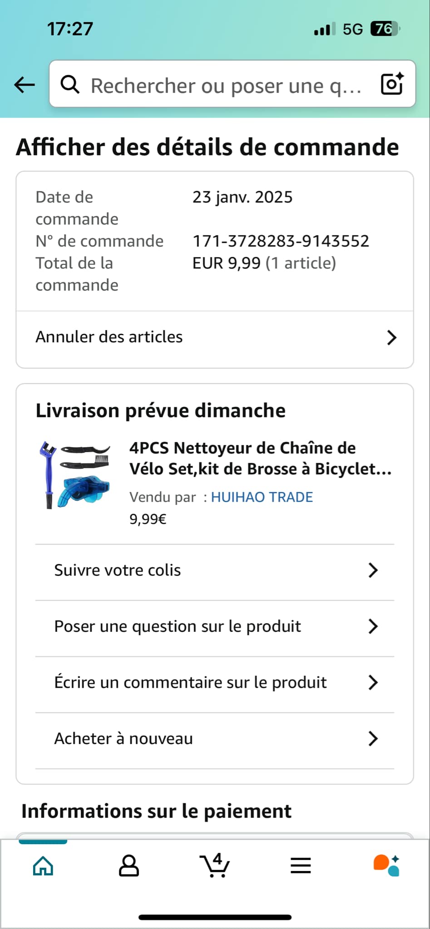The height and width of the screenshot is (929, 430).
Task: Focus the Rechercher search input field
Action: (x=226, y=85)
